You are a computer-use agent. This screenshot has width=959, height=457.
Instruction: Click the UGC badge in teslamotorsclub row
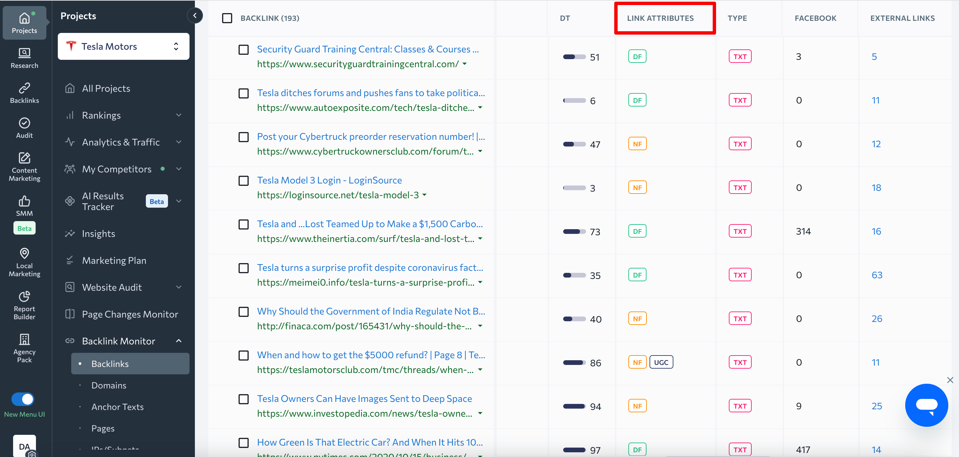click(x=661, y=363)
